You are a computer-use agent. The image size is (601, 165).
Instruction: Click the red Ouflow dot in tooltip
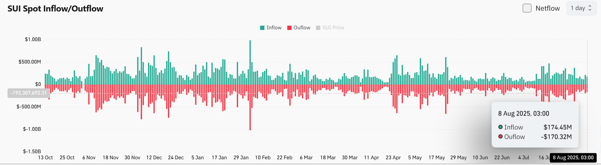coord(500,137)
